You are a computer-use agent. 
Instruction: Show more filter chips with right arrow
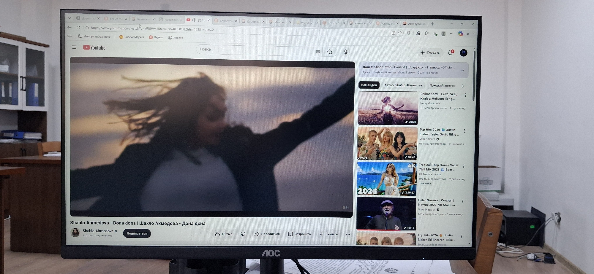tap(463, 86)
